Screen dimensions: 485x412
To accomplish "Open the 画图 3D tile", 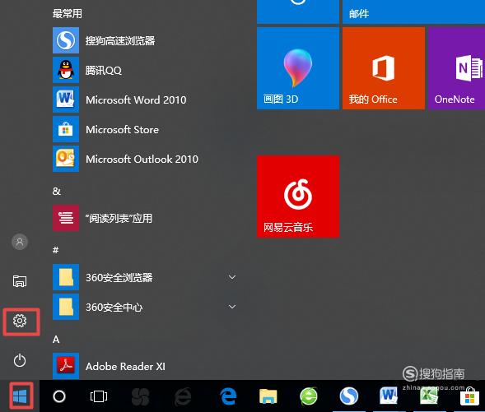I will 298,68.
